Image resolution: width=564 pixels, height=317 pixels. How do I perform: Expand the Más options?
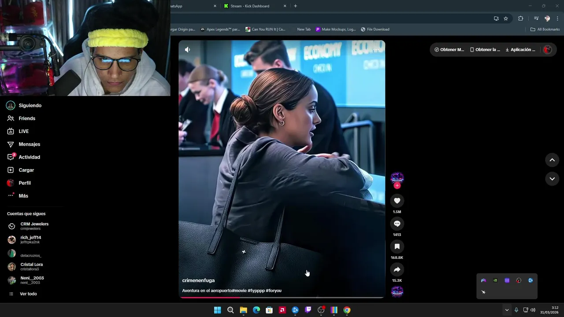coord(18,196)
